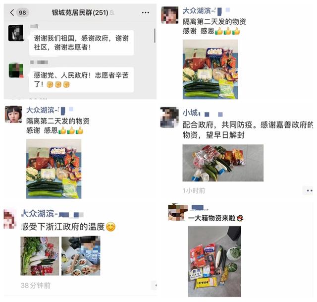Open the green pixelated avatar in chat
Image resolution: width=317 pixels, height=302 pixels.
point(16,70)
